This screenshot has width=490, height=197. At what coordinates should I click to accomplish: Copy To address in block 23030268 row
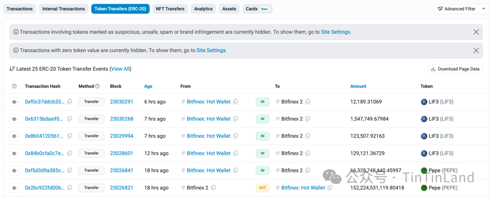308,119
